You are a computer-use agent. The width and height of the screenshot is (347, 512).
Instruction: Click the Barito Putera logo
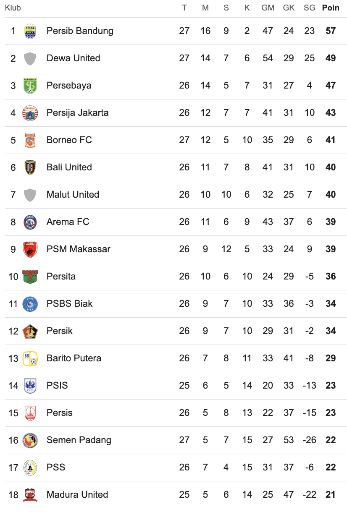[30, 358]
